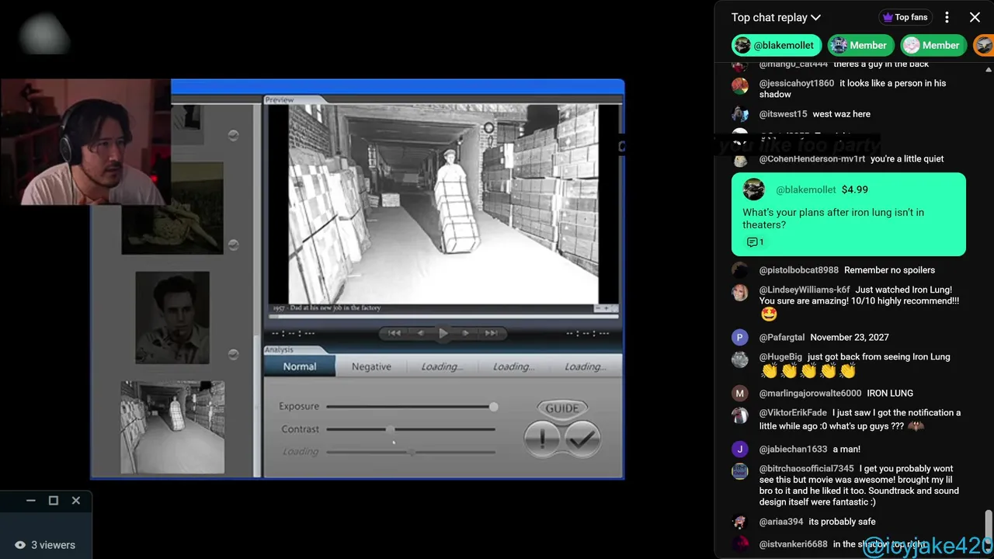Select the Normal analysis tab

tap(300, 366)
